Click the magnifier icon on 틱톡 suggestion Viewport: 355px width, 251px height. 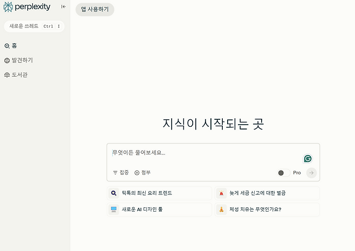coord(114,193)
